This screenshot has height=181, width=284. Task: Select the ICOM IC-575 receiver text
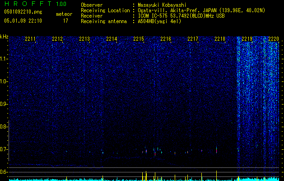(181, 16)
